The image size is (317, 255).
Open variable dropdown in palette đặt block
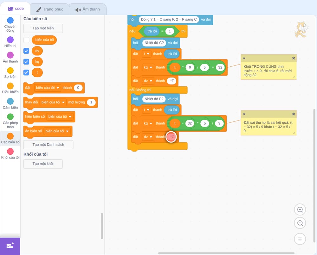(x=48, y=88)
